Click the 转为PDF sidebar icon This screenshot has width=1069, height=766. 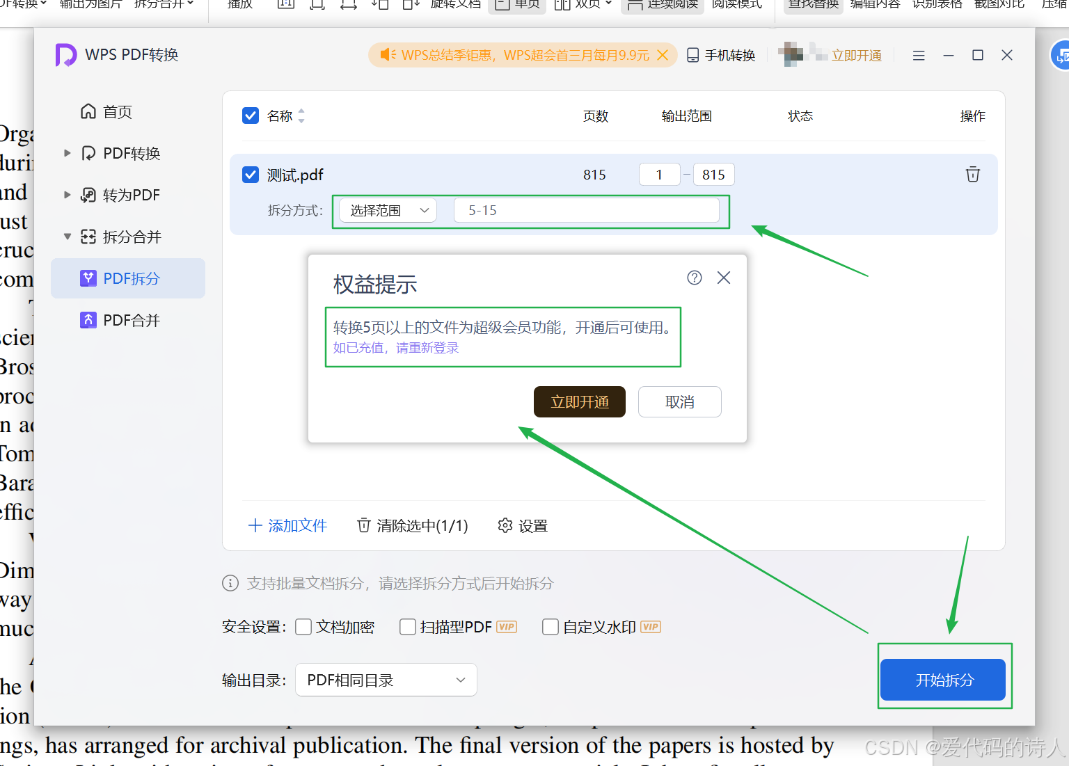(88, 195)
